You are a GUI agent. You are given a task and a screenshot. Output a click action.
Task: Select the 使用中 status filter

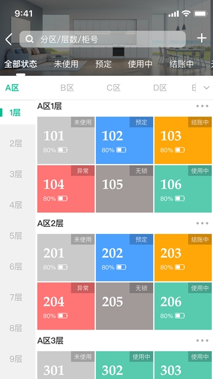coord(140,64)
